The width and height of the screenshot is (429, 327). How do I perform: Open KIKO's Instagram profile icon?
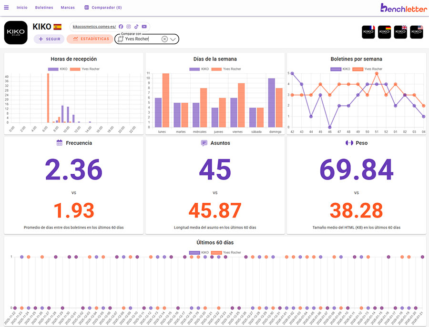[x=129, y=27]
